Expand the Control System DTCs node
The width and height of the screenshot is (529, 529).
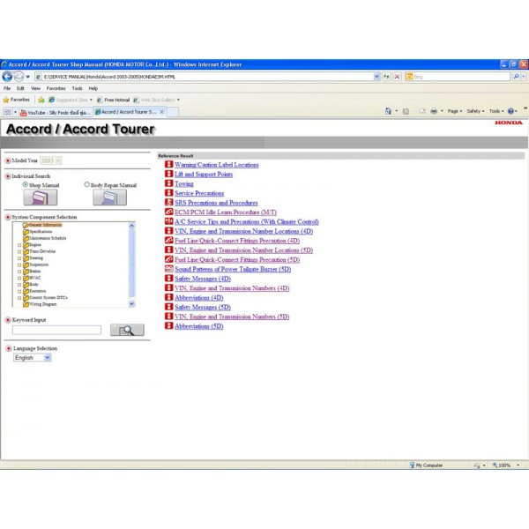[19, 298]
